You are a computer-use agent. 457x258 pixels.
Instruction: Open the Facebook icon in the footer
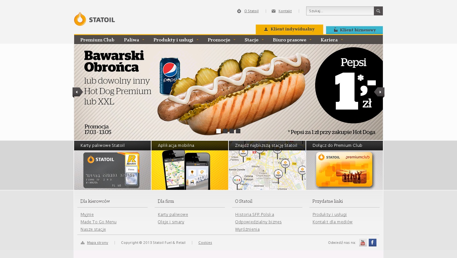(x=373, y=243)
